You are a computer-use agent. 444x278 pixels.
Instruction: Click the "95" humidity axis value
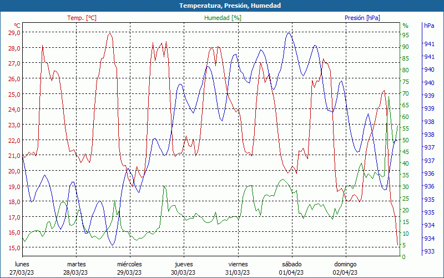406,35
